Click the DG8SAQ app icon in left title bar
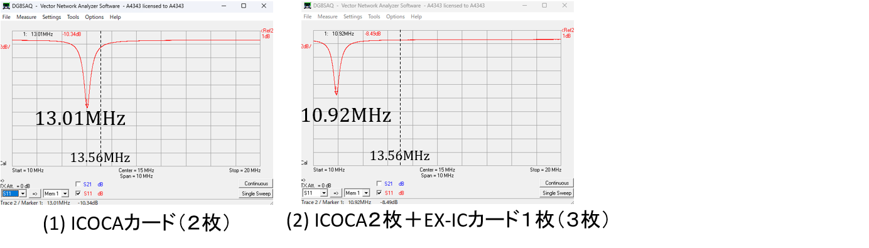 [x=6, y=6]
